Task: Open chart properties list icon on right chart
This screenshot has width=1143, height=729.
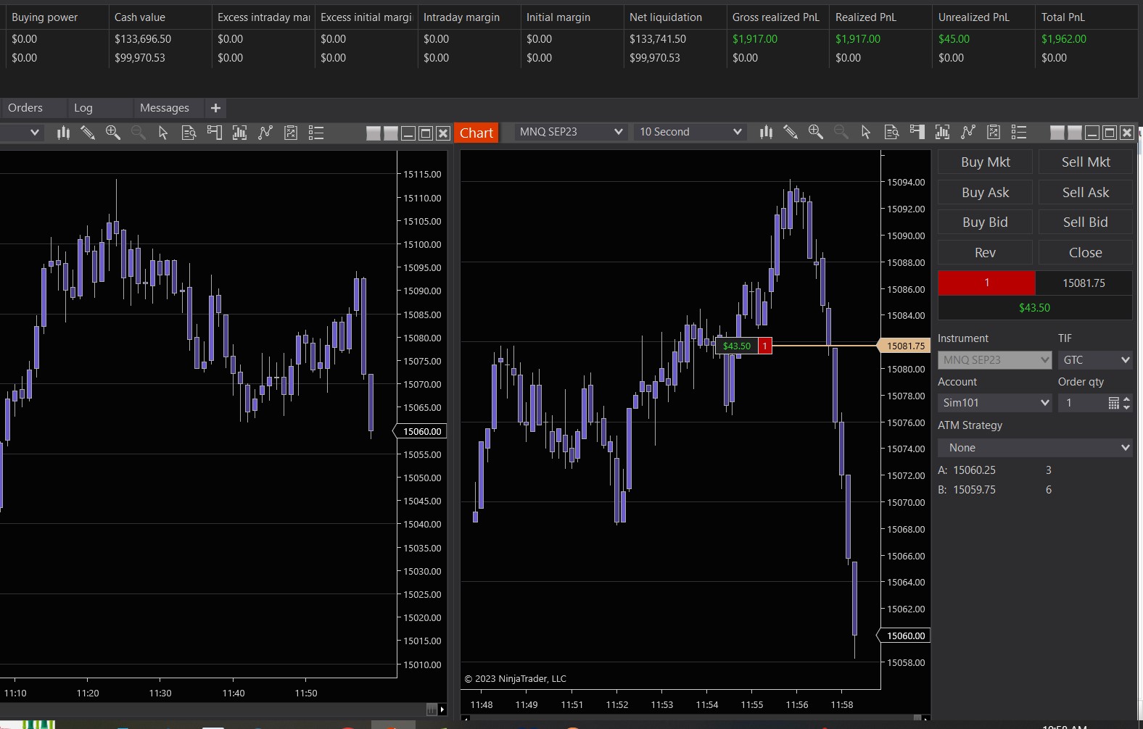Action: 1019,132
